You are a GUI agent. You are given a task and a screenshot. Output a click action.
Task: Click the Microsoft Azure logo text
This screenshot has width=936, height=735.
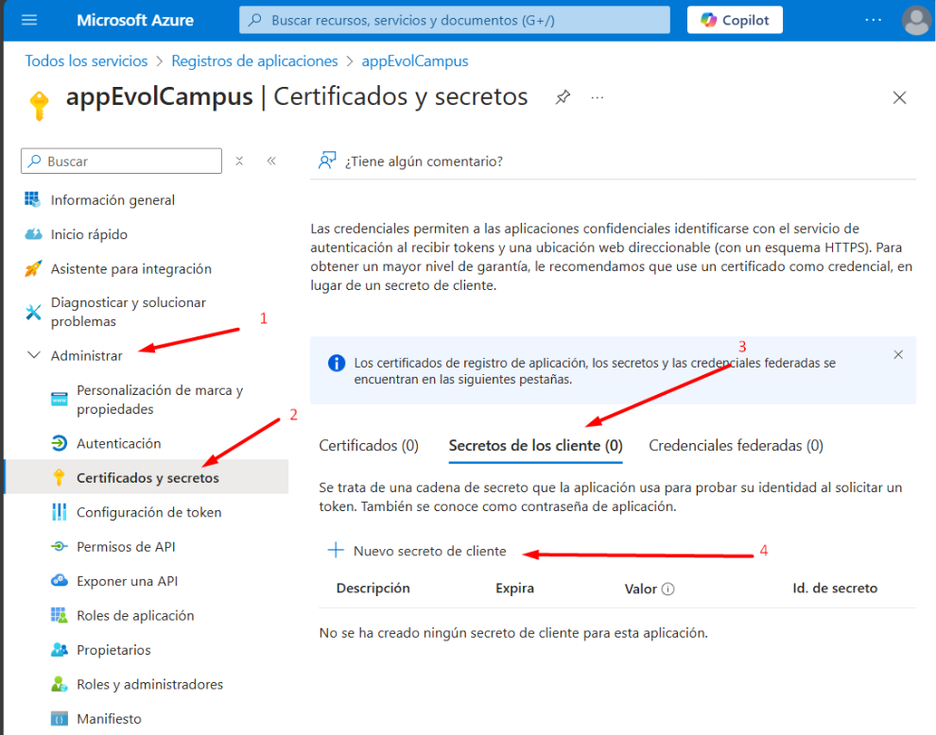(135, 20)
